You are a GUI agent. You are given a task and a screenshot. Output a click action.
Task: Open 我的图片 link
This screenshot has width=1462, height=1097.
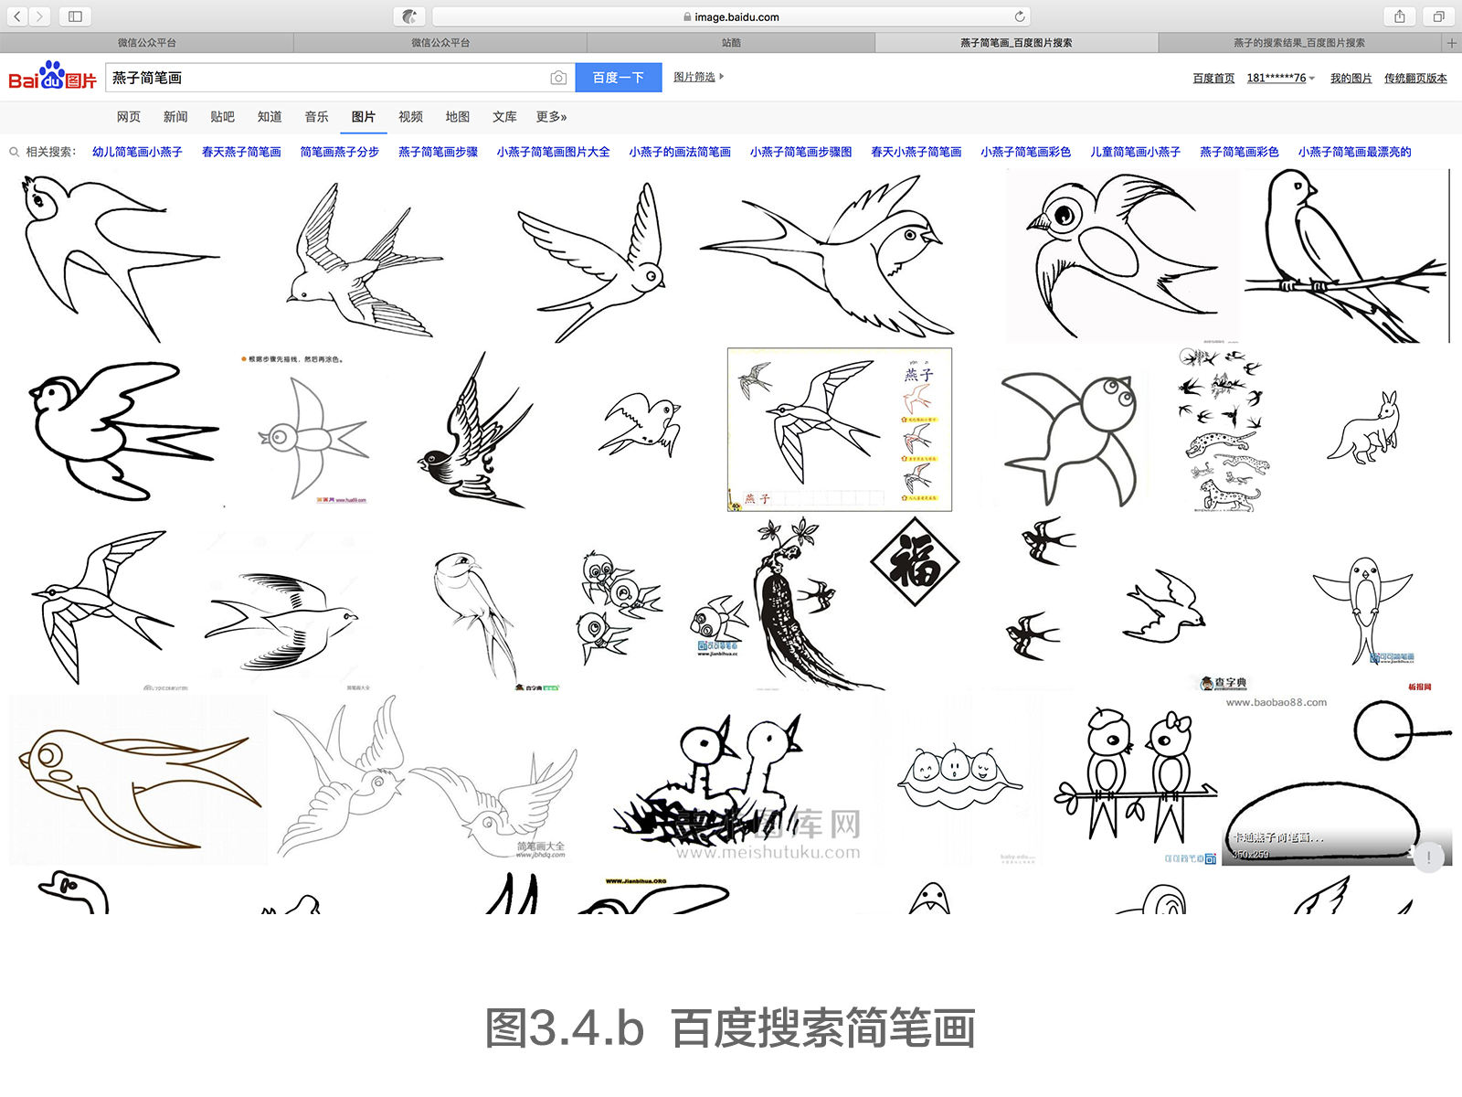[1351, 78]
